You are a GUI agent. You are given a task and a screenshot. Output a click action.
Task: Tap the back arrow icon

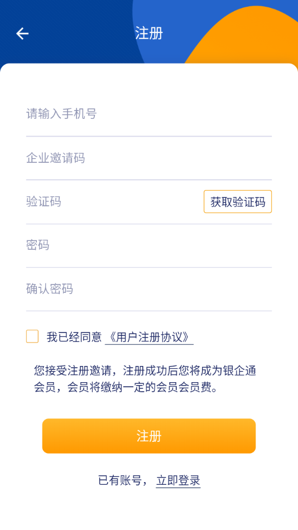point(22,33)
